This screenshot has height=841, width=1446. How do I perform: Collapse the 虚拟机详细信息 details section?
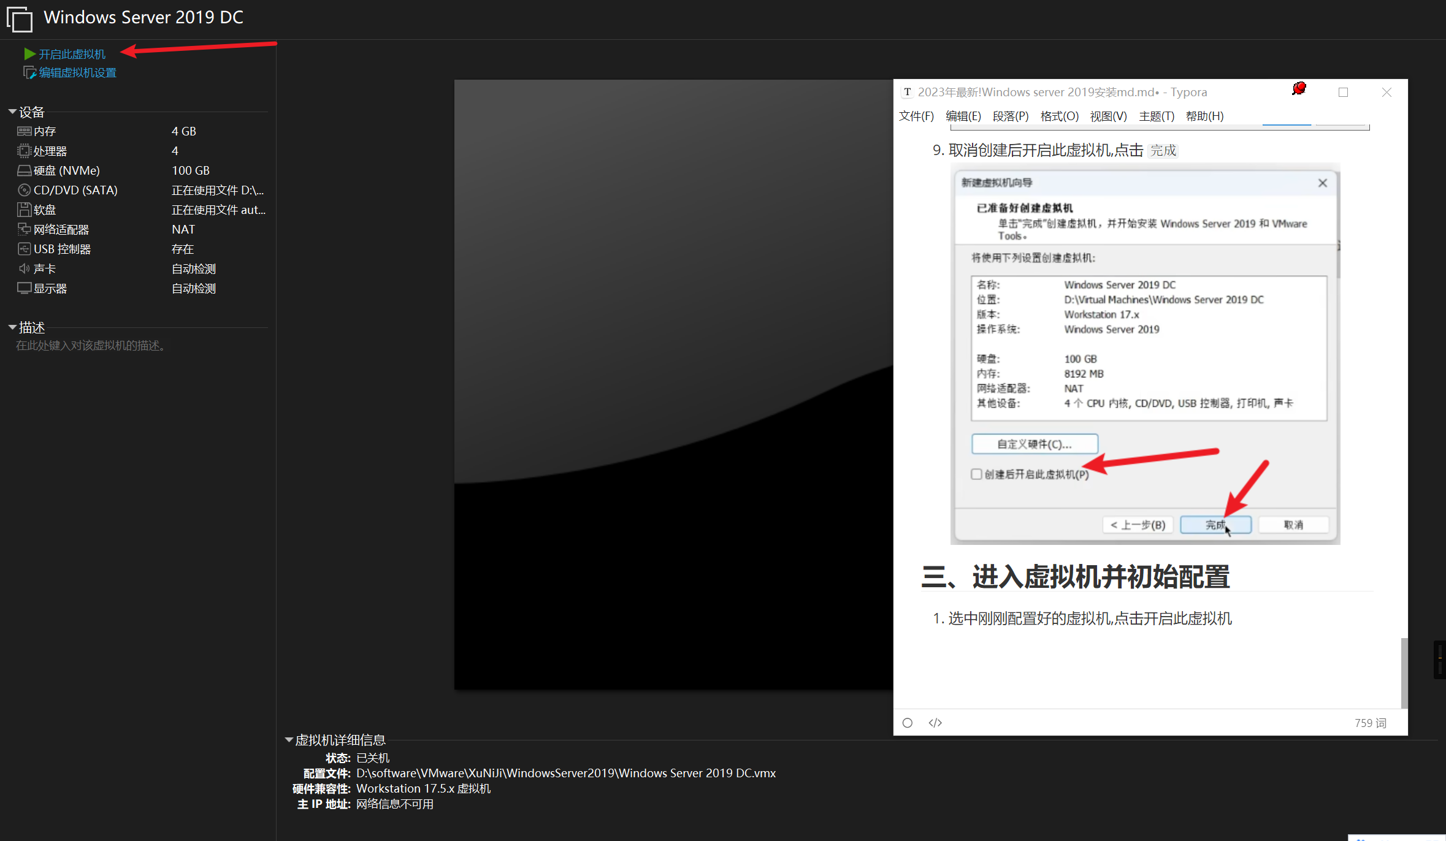[289, 740]
